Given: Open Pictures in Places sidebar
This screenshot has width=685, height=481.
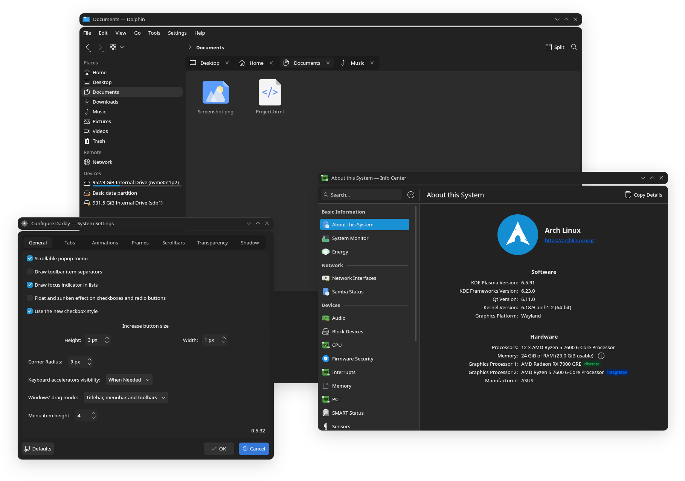Looking at the screenshot, I should pos(132,121).
